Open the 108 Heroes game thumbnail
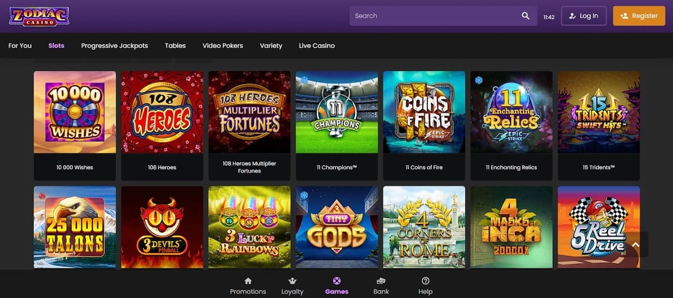Image resolution: width=673 pixels, height=298 pixels. tap(162, 112)
